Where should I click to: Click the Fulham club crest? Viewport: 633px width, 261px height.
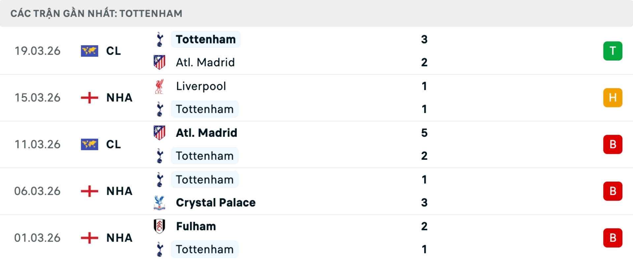point(160,226)
